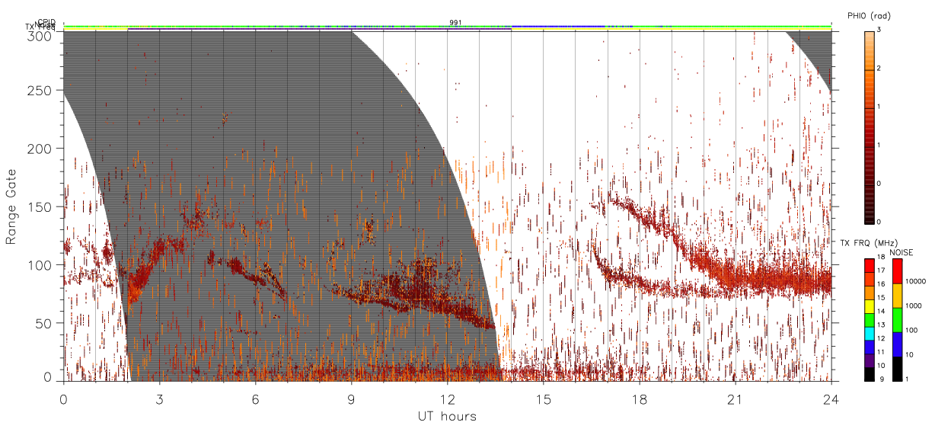Click the blue TX FRQ legend swatch
This screenshot has height=432, width=935.
(x=870, y=346)
